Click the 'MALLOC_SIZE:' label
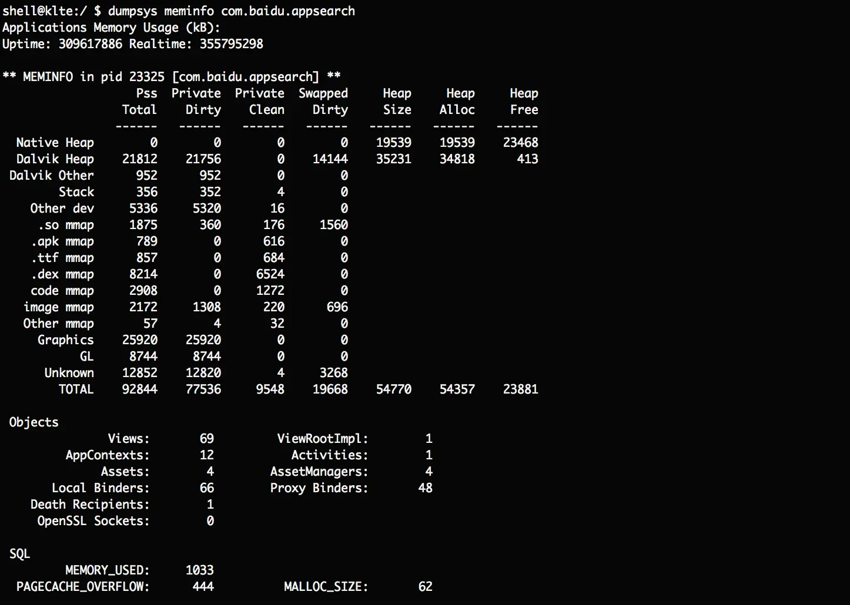This screenshot has width=850, height=605. tap(327, 587)
